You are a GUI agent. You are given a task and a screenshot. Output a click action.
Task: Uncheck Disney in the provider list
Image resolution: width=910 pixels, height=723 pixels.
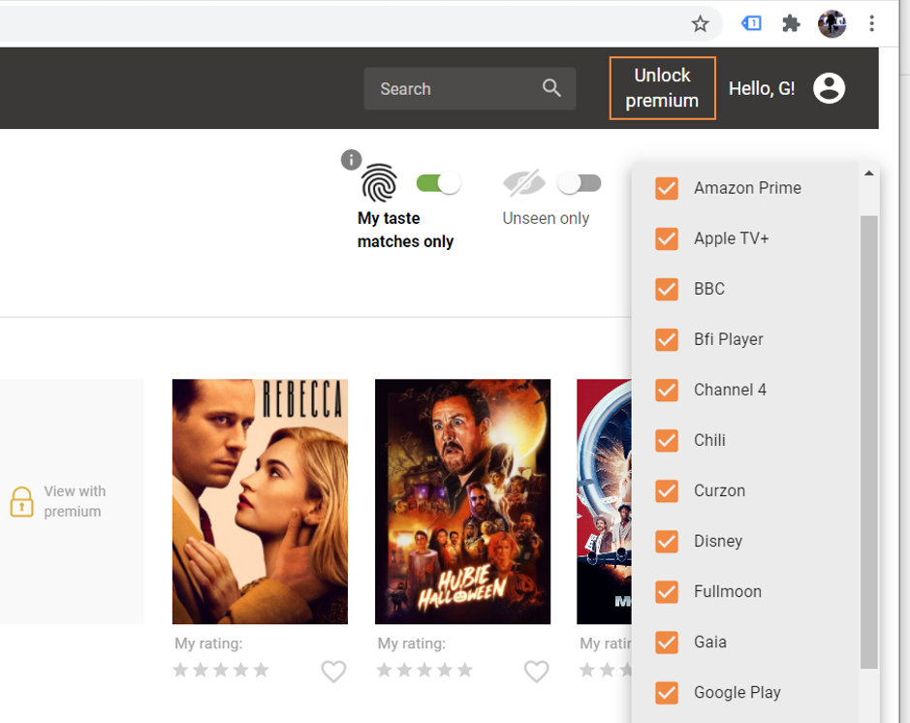tap(666, 542)
